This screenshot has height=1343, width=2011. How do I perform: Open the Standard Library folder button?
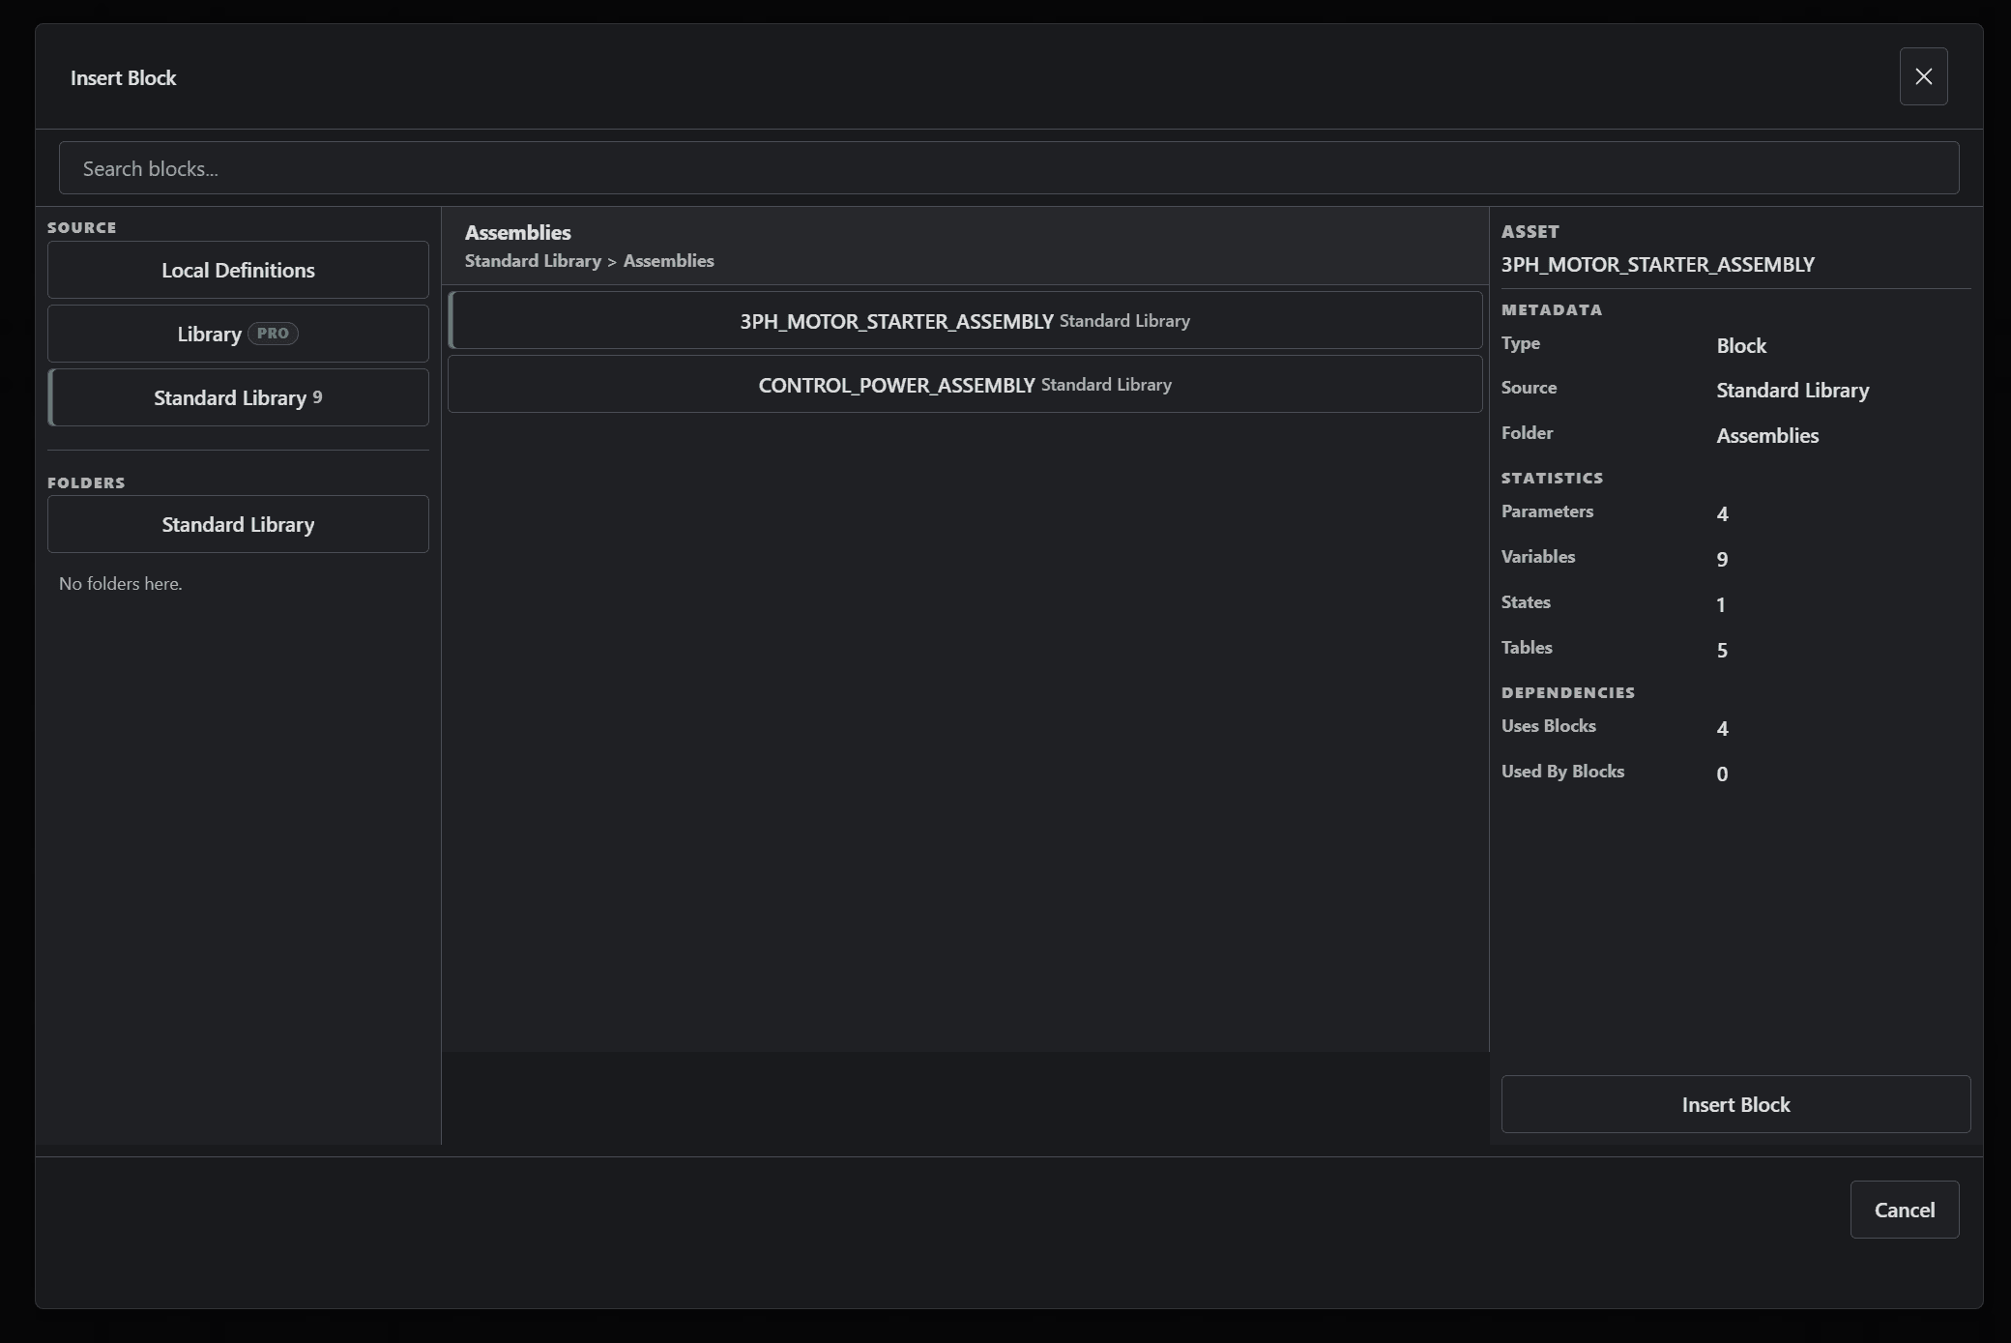pos(238,524)
